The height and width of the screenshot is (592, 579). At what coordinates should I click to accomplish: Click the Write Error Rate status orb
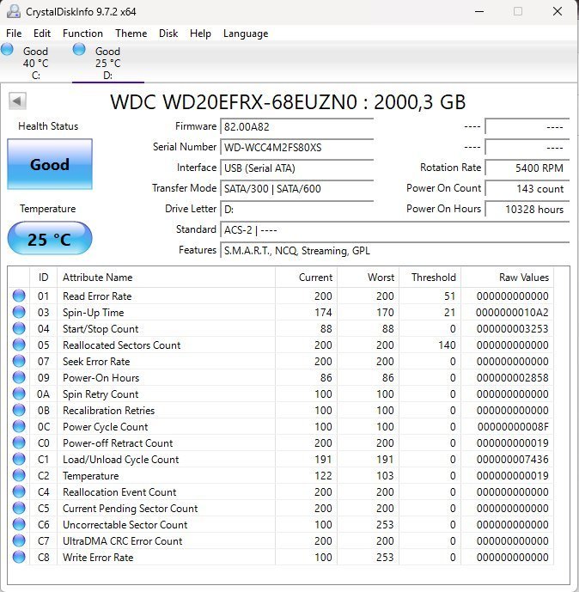(x=19, y=558)
